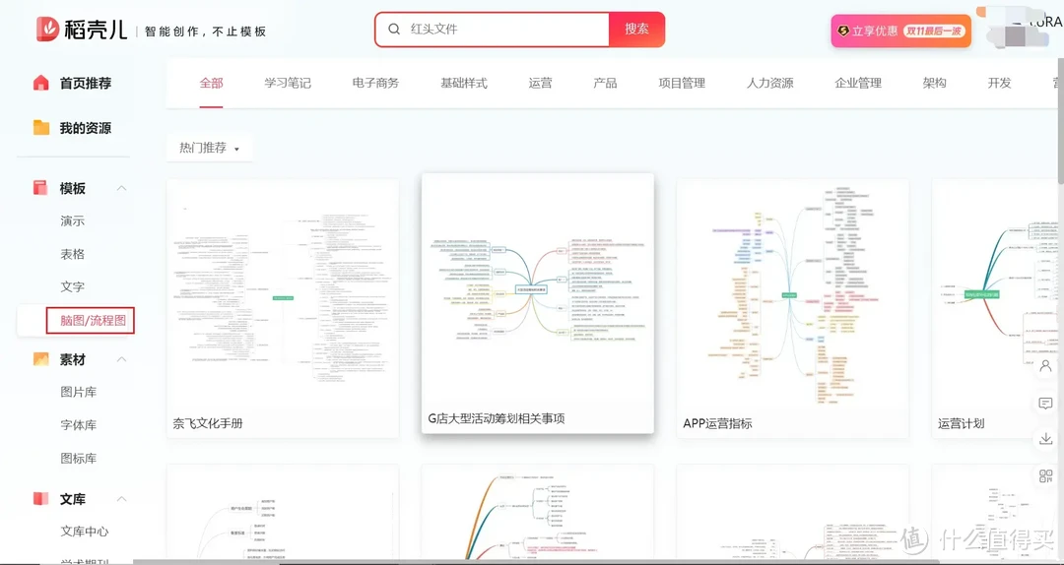1064x565 pixels.
Task: Open 表格 templates in sidebar
Action: [x=73, y=254]
